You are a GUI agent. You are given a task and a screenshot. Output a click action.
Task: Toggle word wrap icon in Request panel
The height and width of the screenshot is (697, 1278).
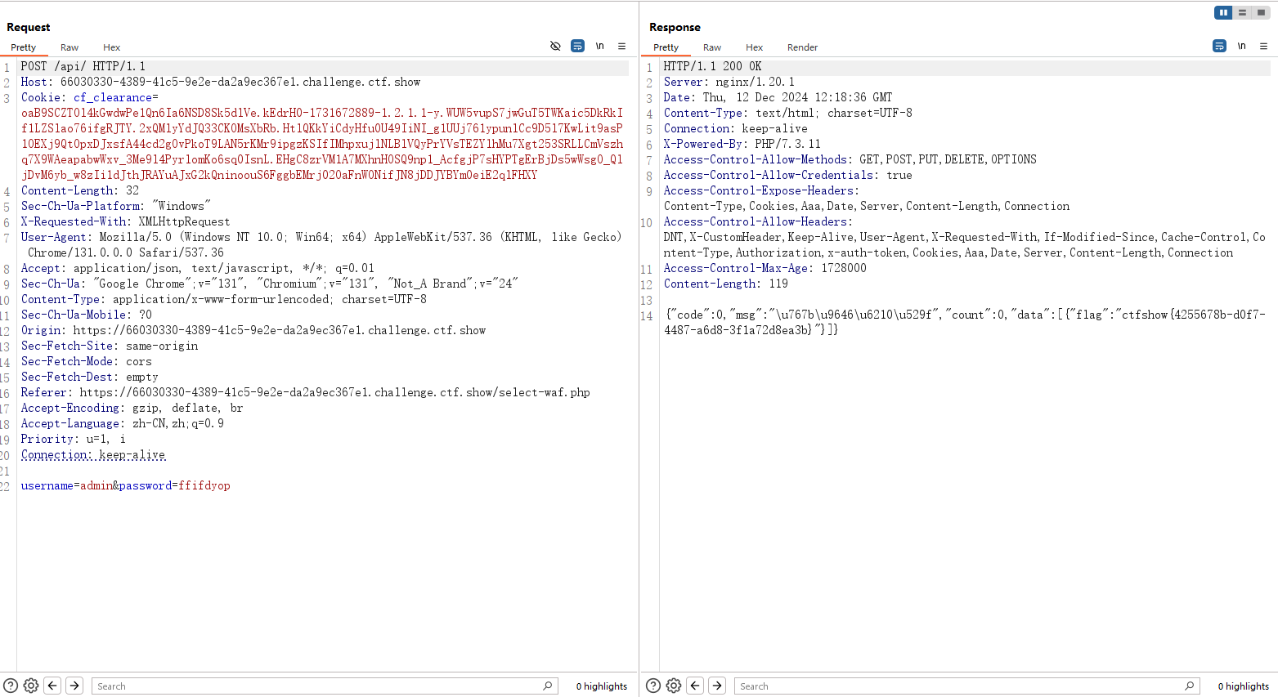(x=577, y=47)
